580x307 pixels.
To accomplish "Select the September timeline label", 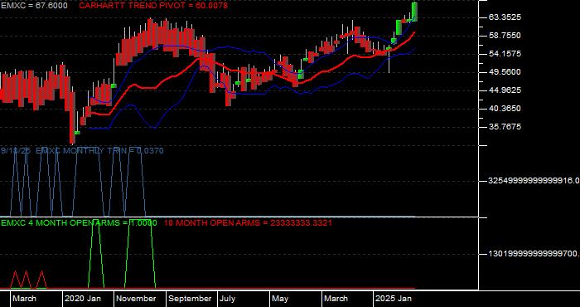I will pyautogui.click(x=190, y=299).
